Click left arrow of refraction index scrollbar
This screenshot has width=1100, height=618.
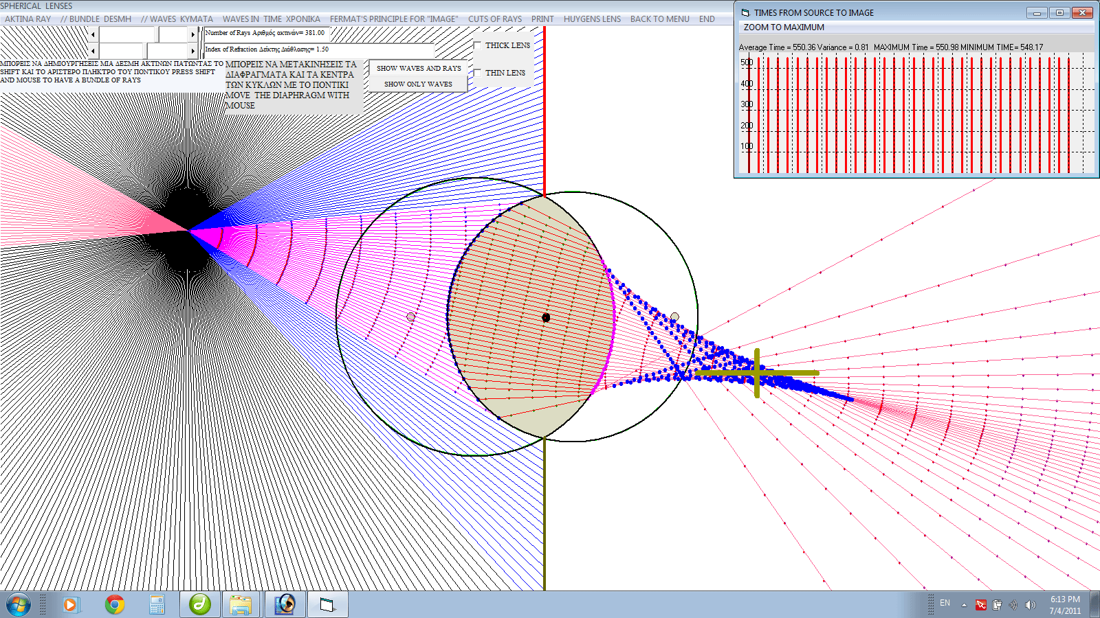click(93, 51)
